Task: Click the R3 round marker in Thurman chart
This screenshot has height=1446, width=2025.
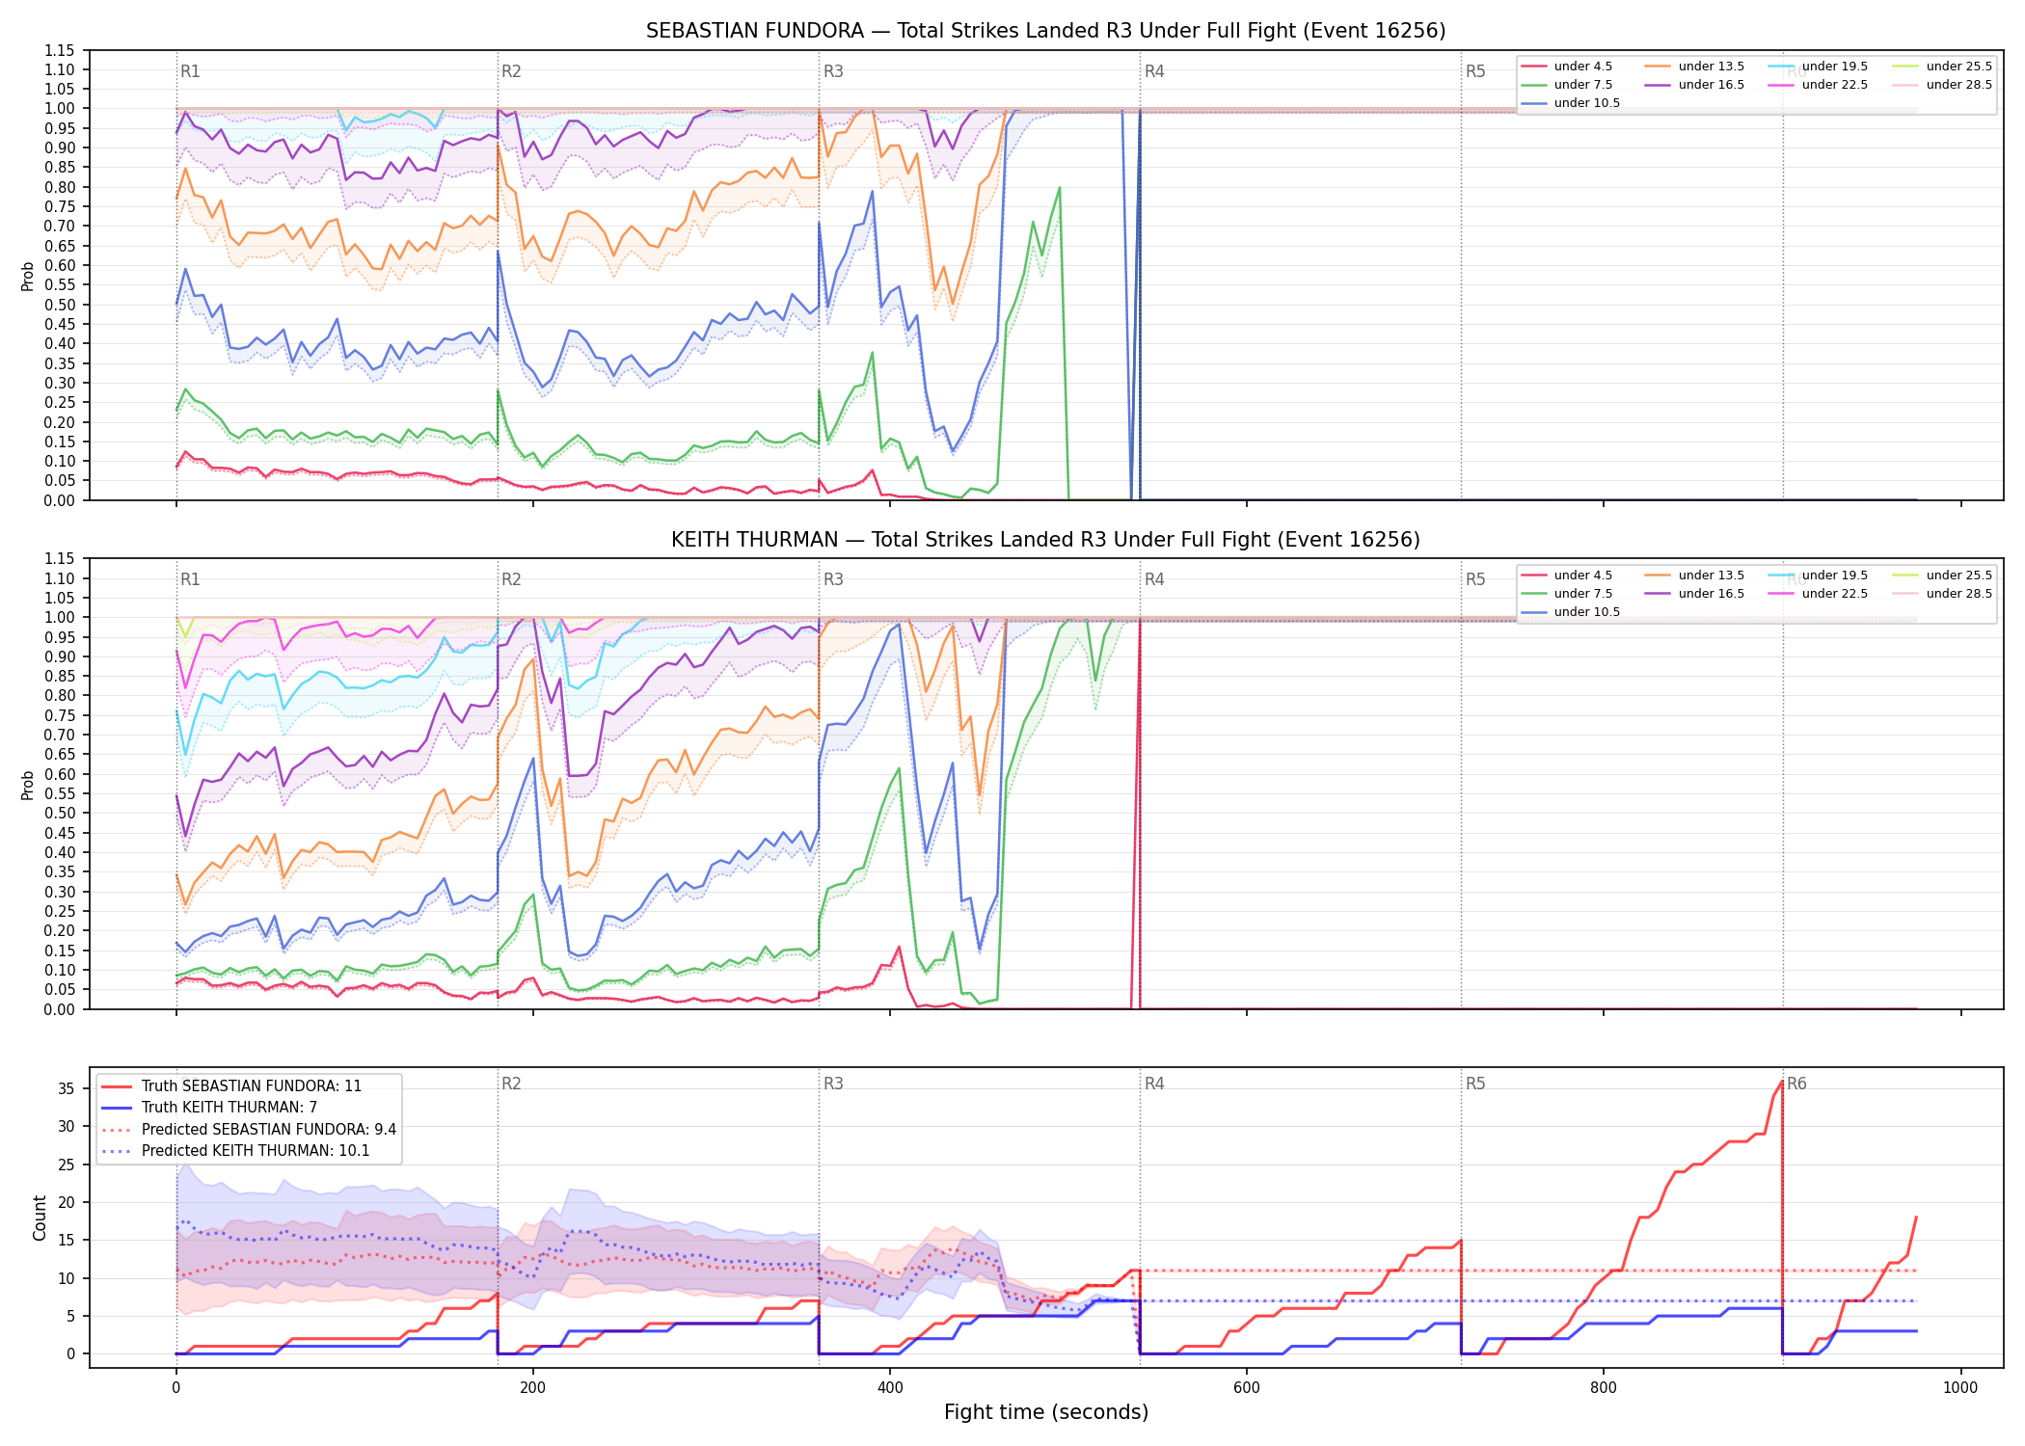Action: point(833,579)
